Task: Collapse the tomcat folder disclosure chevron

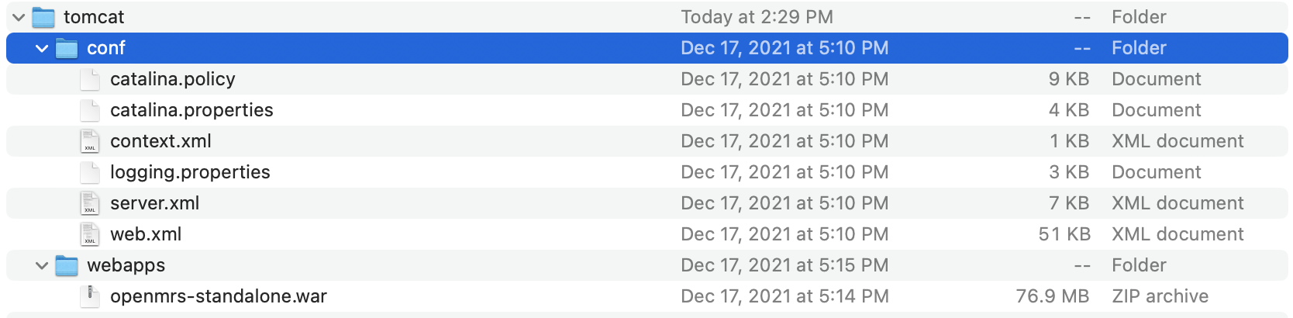Action: tap(19, 17)
